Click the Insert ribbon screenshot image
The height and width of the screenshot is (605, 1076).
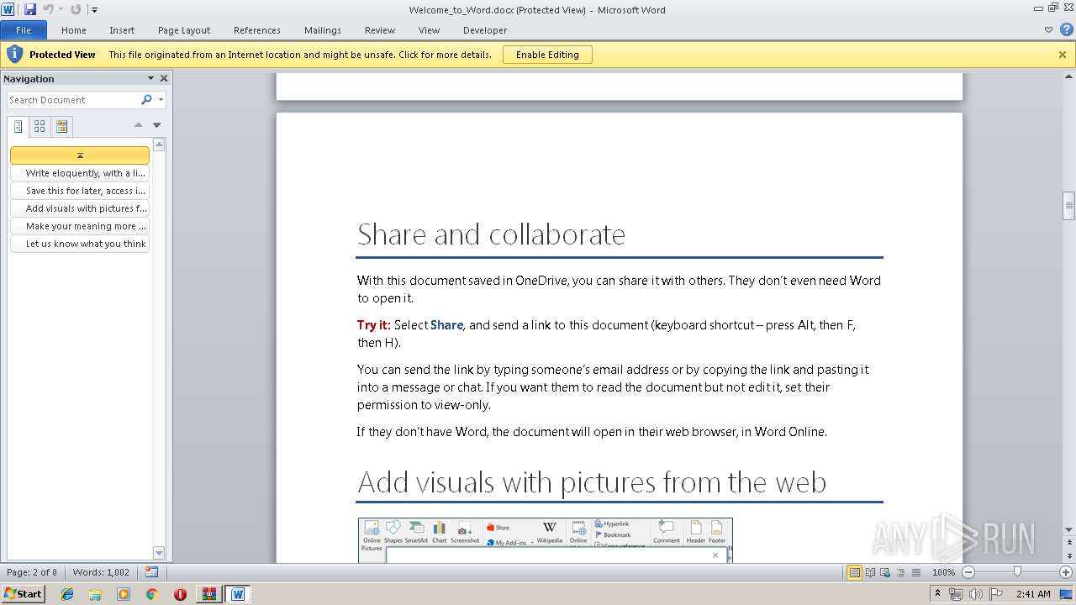(545, 539)
